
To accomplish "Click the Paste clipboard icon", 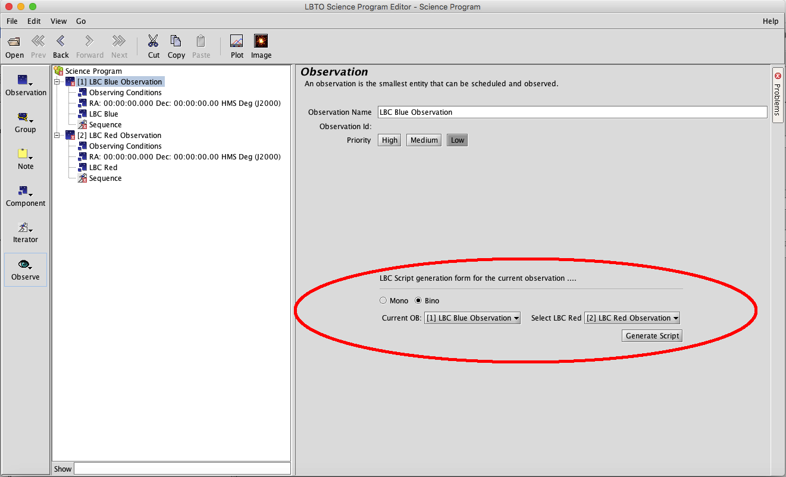I will click(x=201, y=41).
